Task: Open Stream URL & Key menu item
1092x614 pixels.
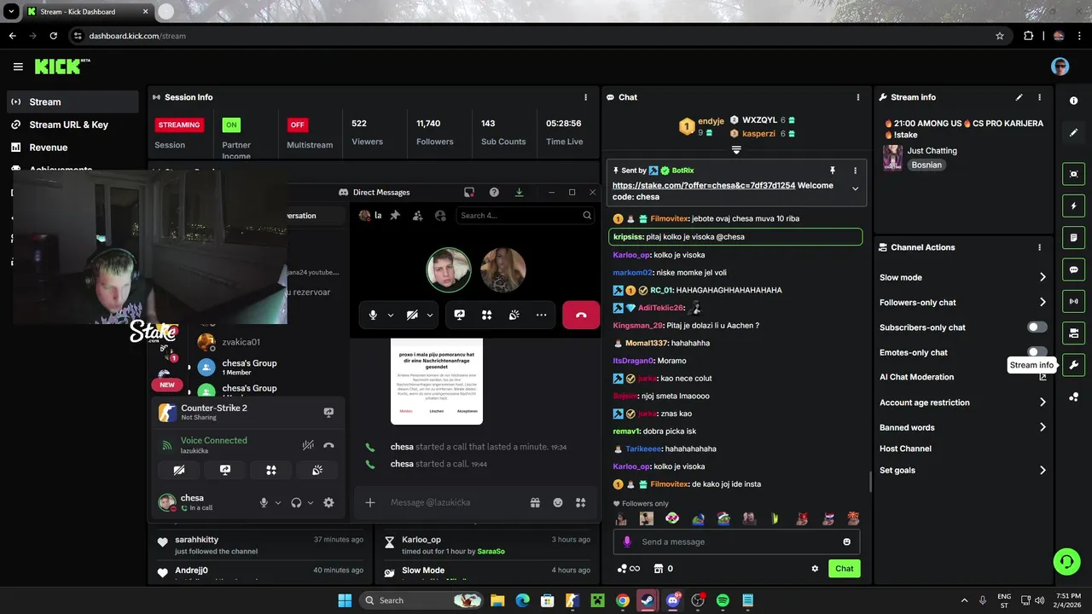Action: pos(73,125)
